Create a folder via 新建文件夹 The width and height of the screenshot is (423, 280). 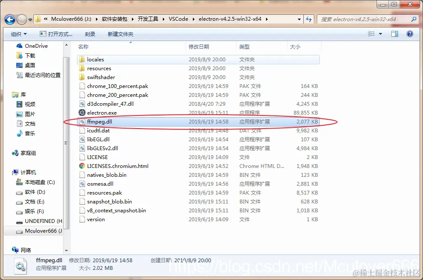(120, 34)
